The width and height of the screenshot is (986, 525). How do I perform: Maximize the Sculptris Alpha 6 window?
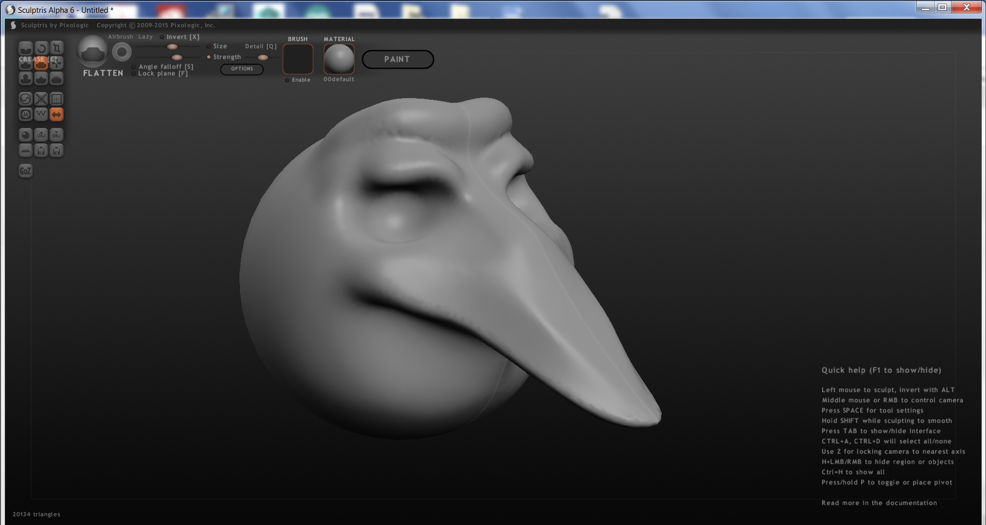pyautogui.click(x=942, y=7)
